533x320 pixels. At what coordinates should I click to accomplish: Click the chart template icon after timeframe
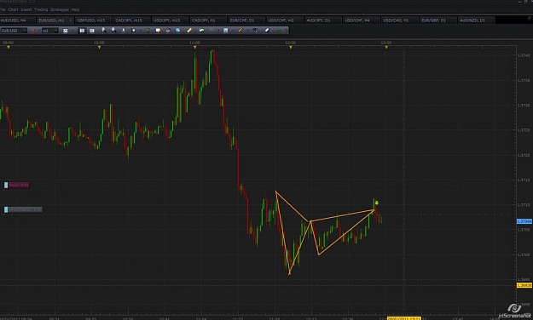pyautogui.click(x=66, y=31)
